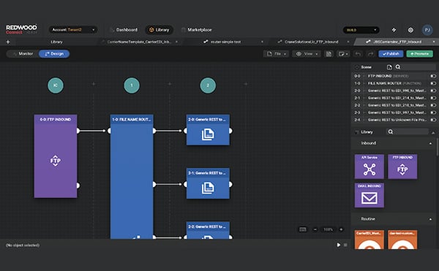The image size is (439, 271).
Task: Open the sticky note dropdown in toolbar
Action: [x=343, y=53]
